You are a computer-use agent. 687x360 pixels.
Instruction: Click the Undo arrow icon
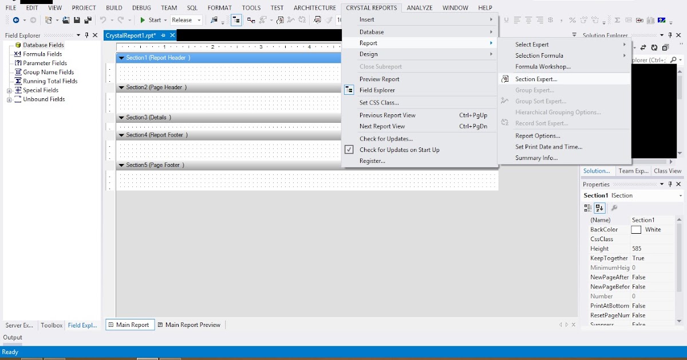[103, 20]
